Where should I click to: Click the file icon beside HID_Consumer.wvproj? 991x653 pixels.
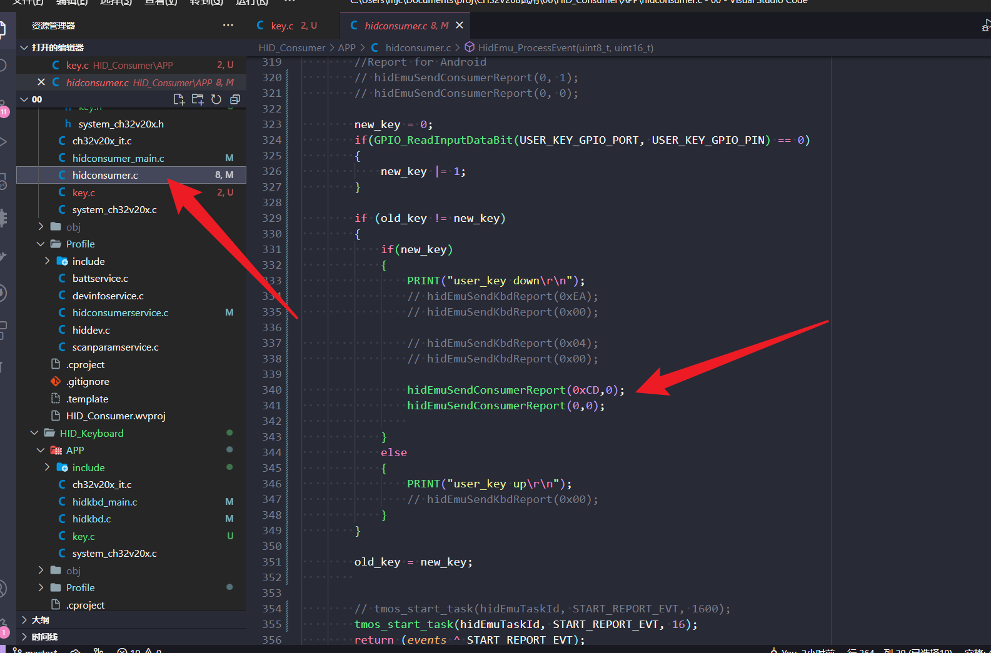(56, 416)
